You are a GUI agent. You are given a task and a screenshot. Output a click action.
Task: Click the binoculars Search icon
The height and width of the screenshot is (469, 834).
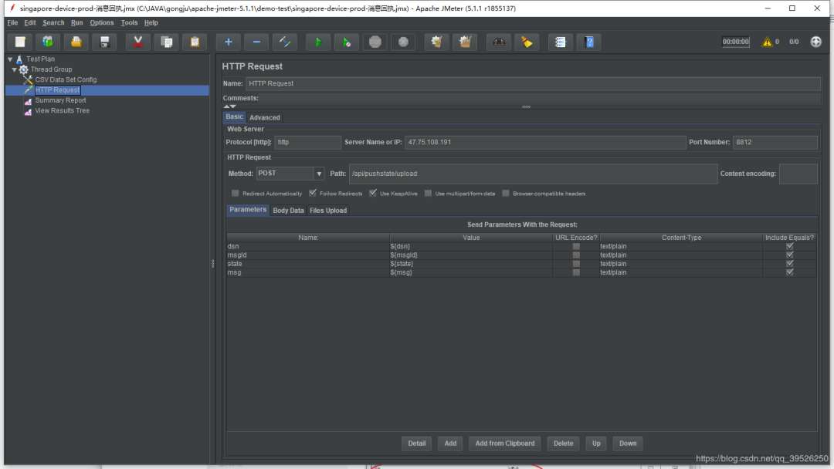500,42
